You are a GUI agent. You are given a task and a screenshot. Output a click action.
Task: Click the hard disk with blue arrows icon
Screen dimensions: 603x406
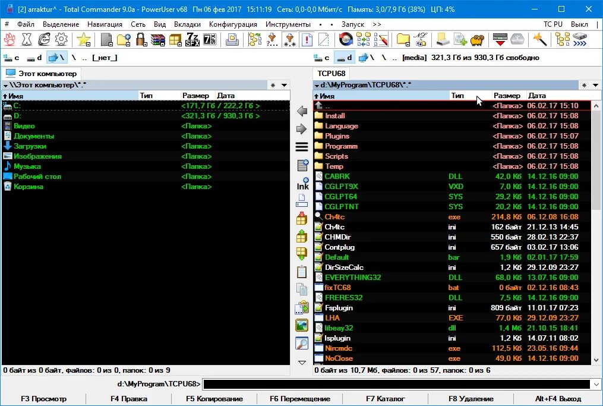[x=580, y=39]
